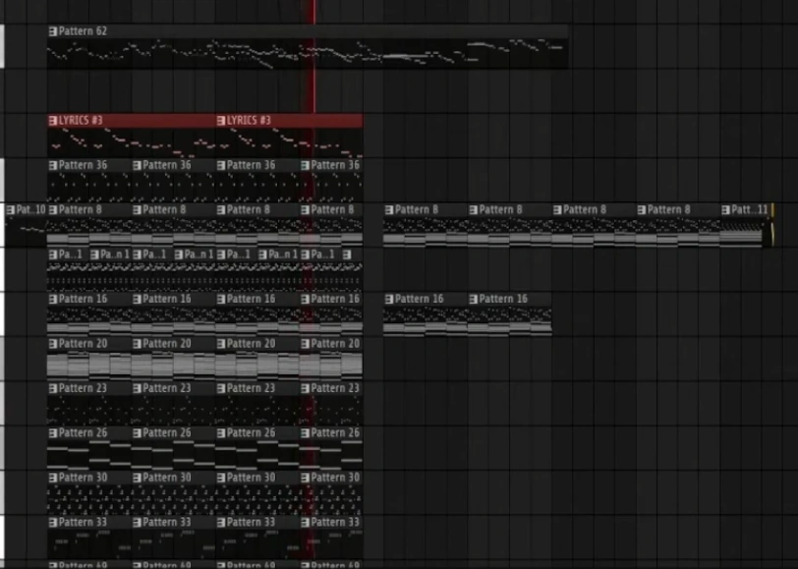Open the first Pattern 8 clip menu icon

point(52,209)
